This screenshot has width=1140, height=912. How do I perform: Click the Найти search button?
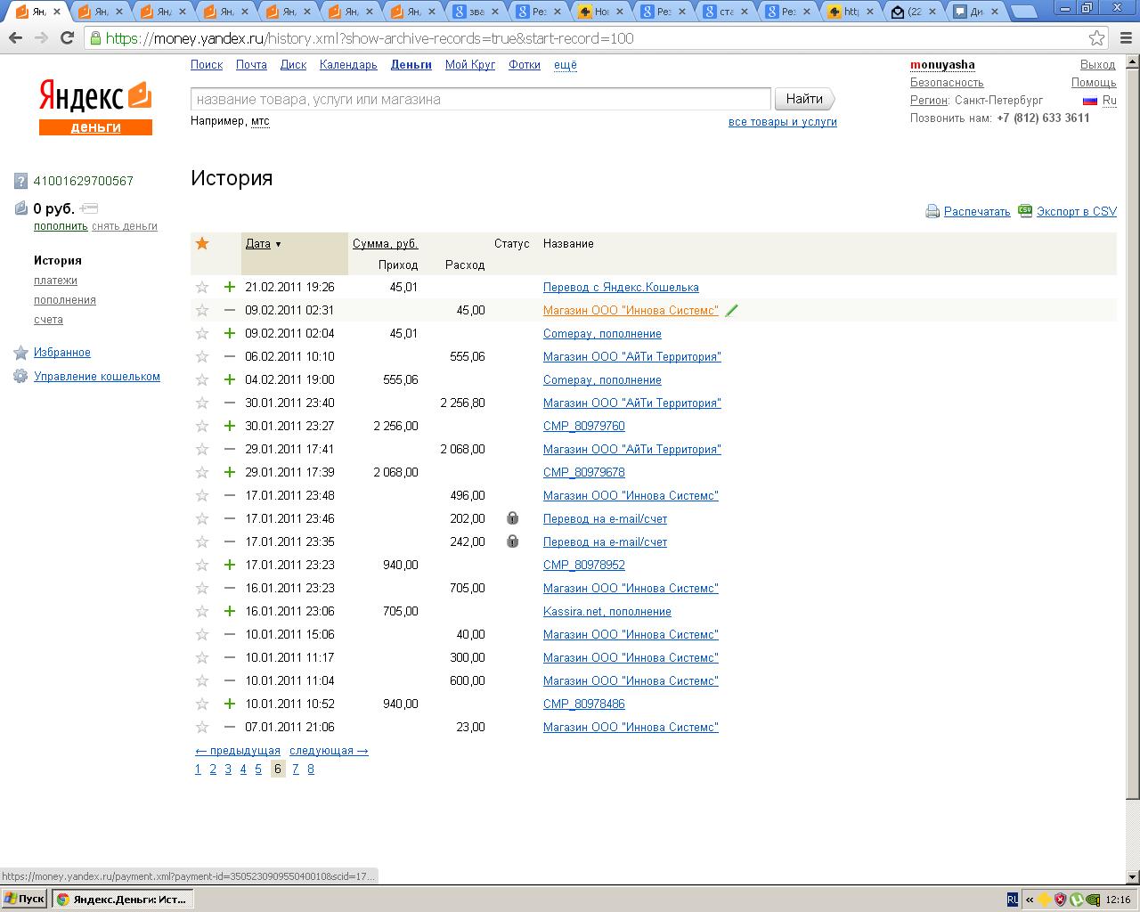pos(805,99)
